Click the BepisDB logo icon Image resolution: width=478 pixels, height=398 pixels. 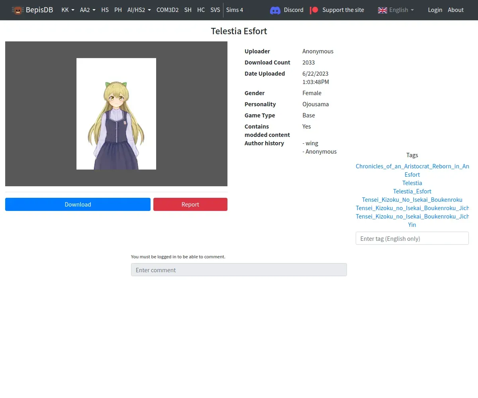point(18,10)
